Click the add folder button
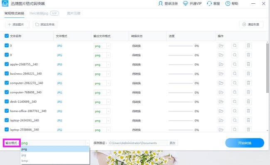The image size is (270, 165). click(x=45, y=24)
